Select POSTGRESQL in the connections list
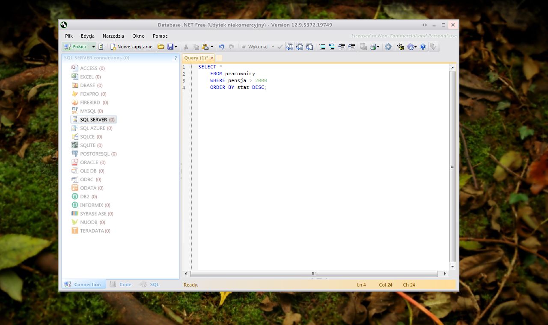This screenshot has height=325, width=548. point(94,154)
